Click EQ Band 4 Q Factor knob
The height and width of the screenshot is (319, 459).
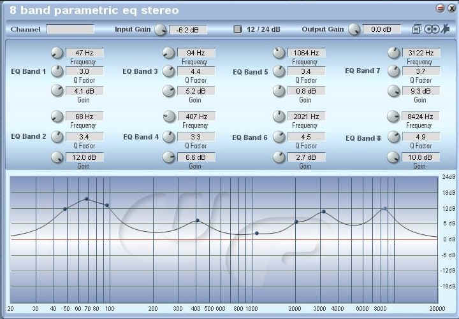pos(168,137)
